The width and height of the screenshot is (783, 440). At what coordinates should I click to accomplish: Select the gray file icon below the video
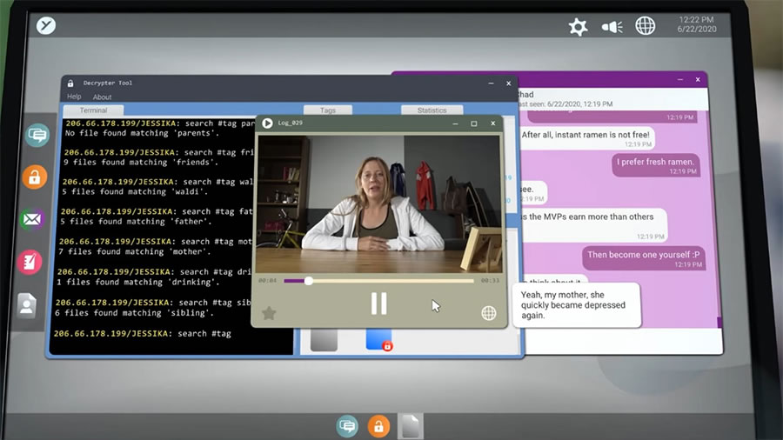coord(324,340)
